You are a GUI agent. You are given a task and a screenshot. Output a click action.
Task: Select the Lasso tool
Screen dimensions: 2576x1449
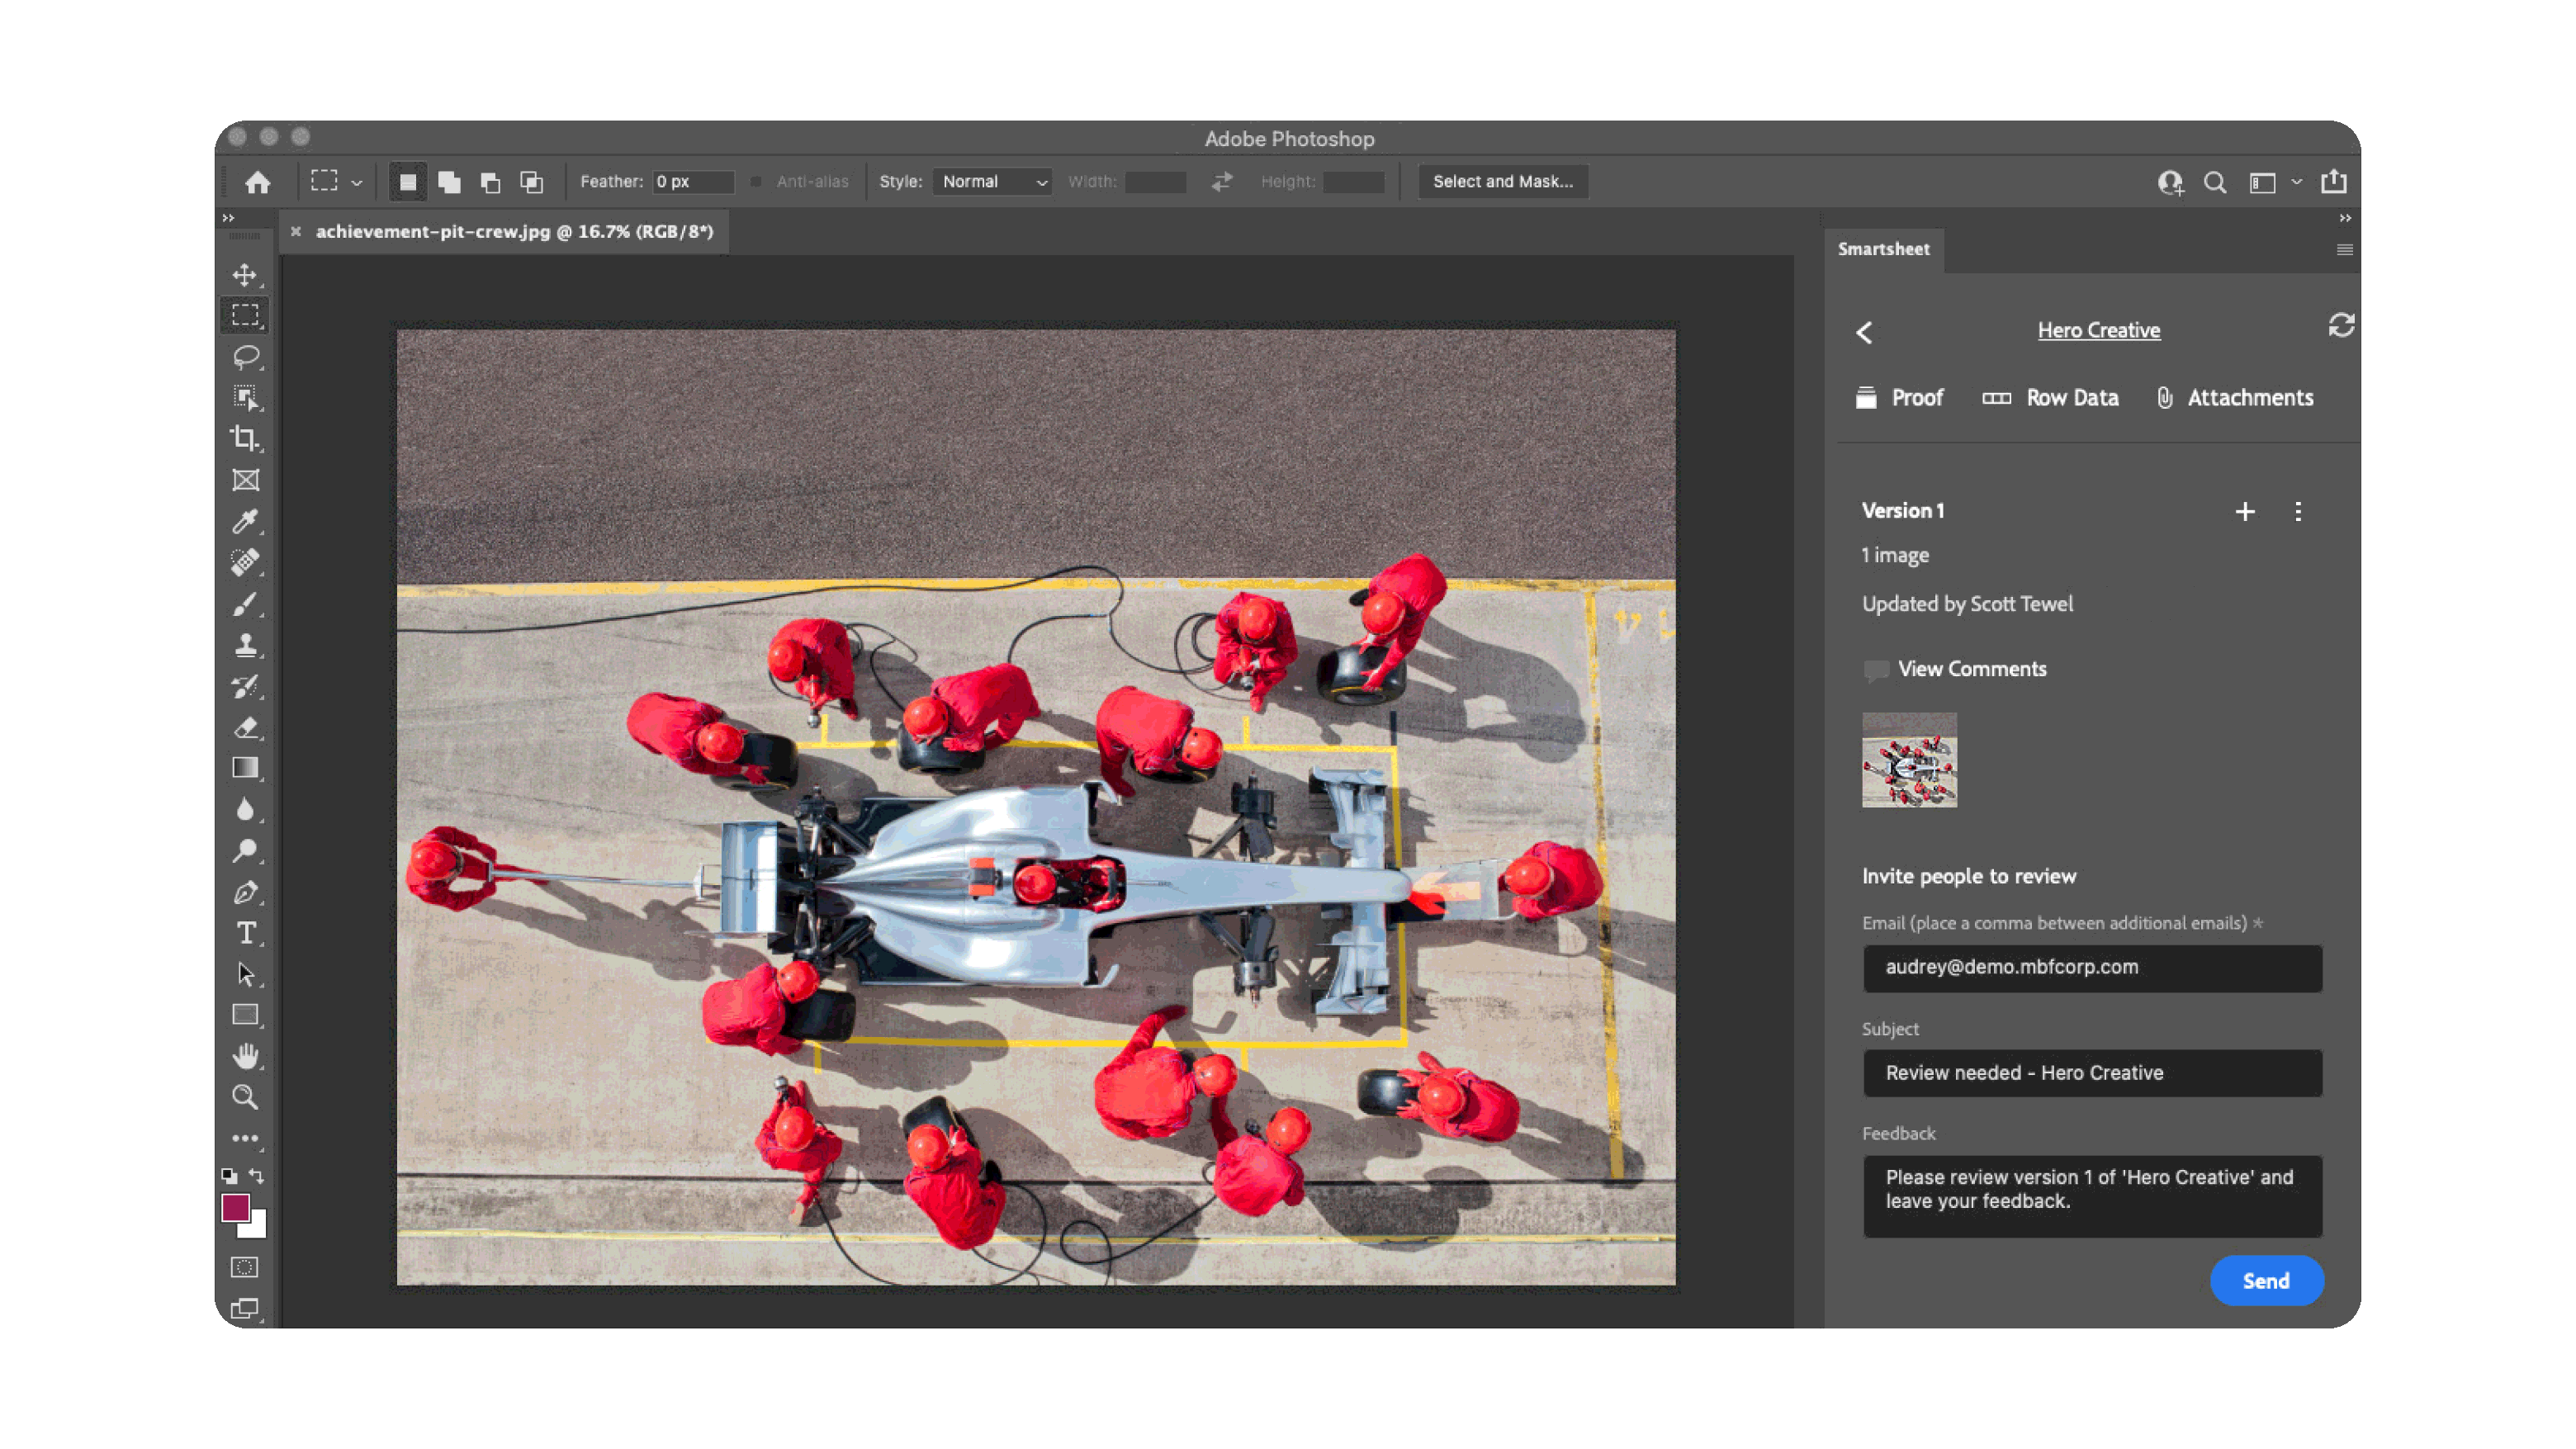click(x=245, y=357)
